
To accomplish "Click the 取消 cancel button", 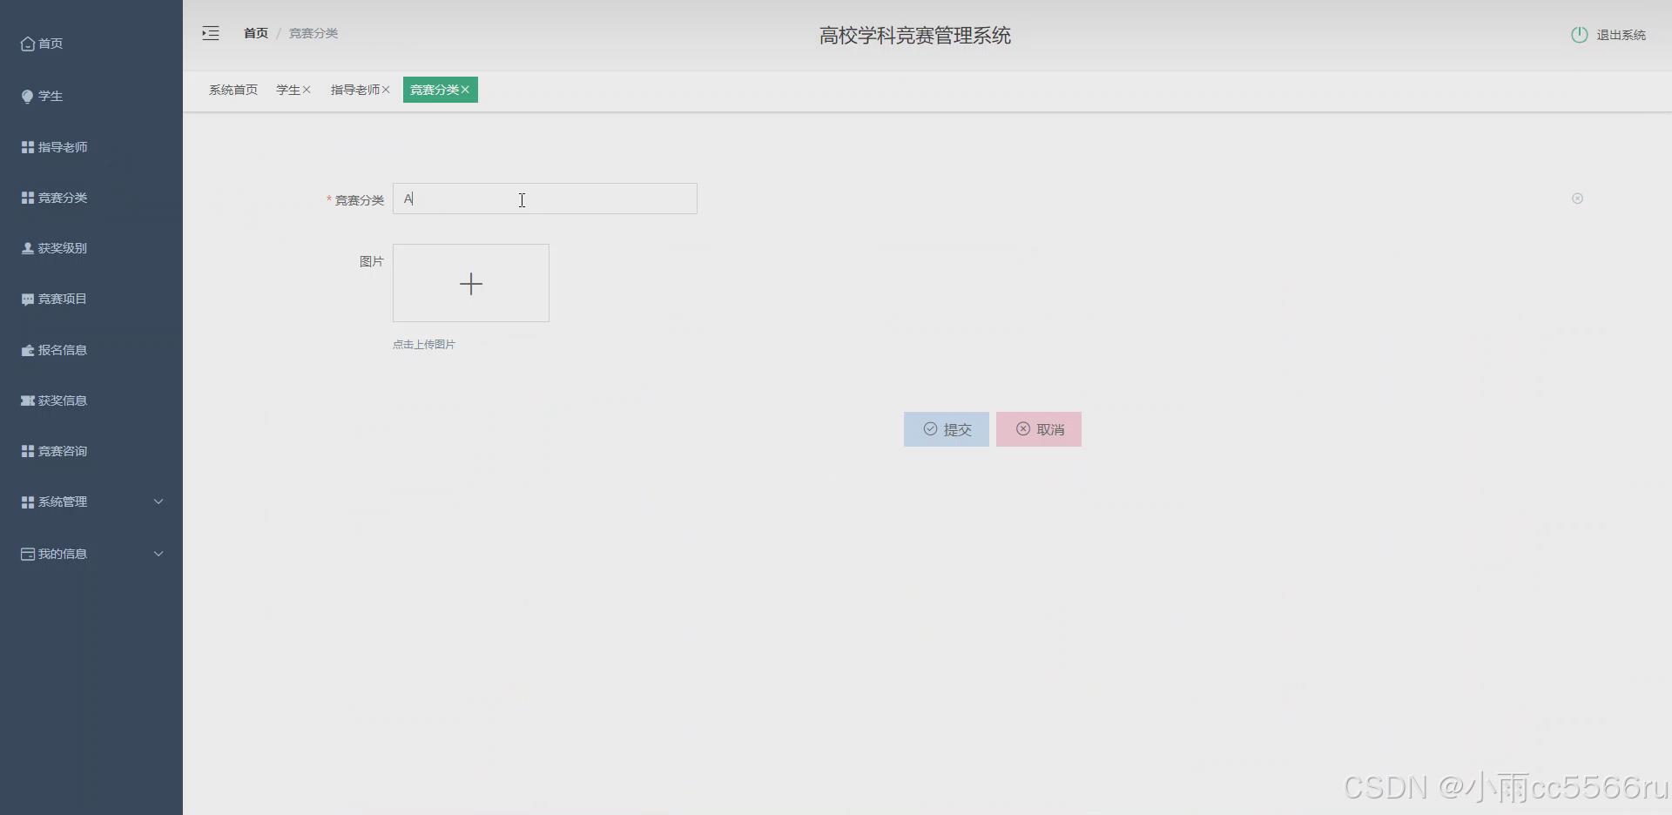I will click(1038, 429).
